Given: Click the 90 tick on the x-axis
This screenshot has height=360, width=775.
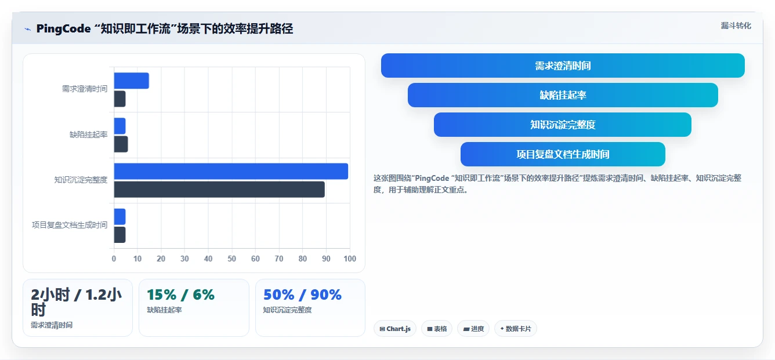Looking at the screenshot, I should (x=327, y=259).
